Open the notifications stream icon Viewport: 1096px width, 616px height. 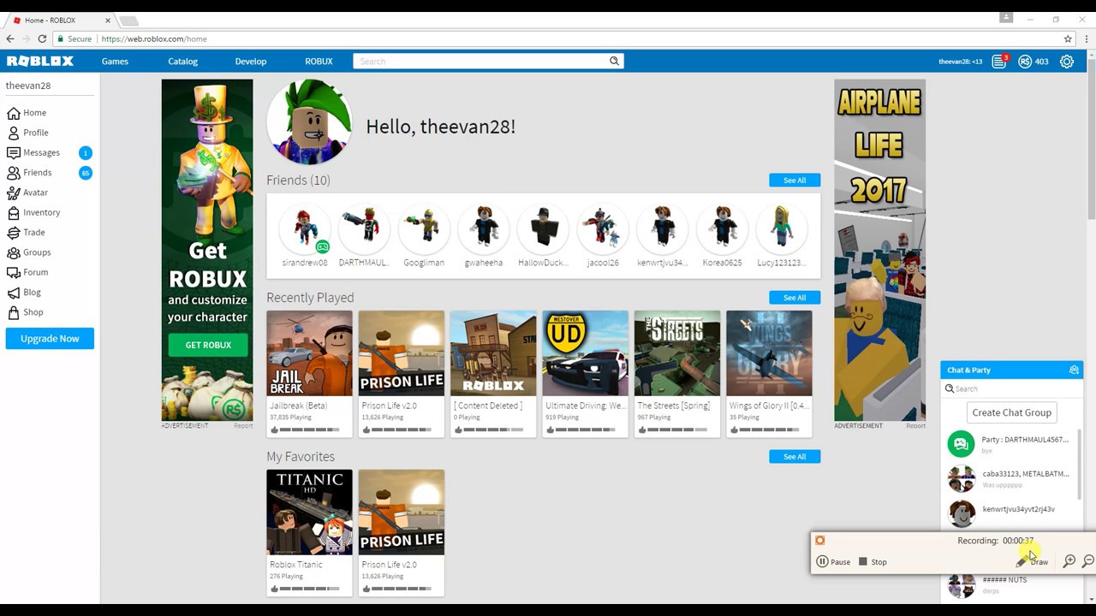click(x=999, y=61)
